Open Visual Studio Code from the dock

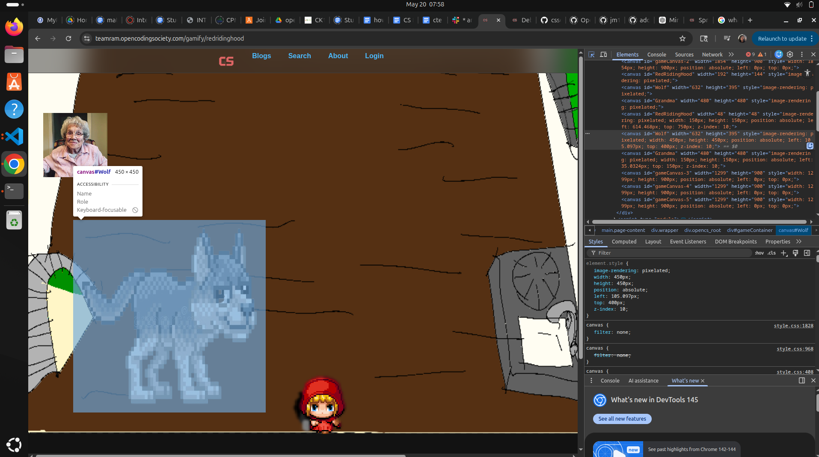14,137
